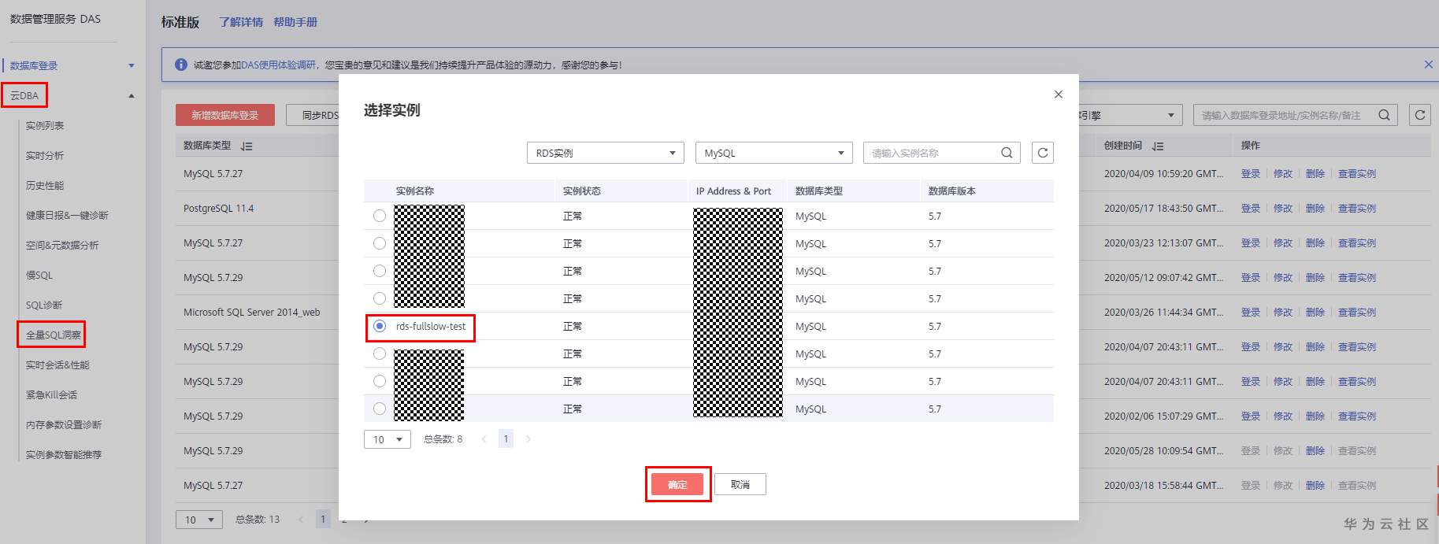Collapse the 云DBA sidebar section arrow

[x=132, y=96]
